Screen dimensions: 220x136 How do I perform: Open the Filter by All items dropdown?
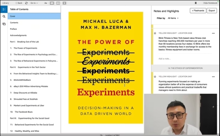pos(173,18)
